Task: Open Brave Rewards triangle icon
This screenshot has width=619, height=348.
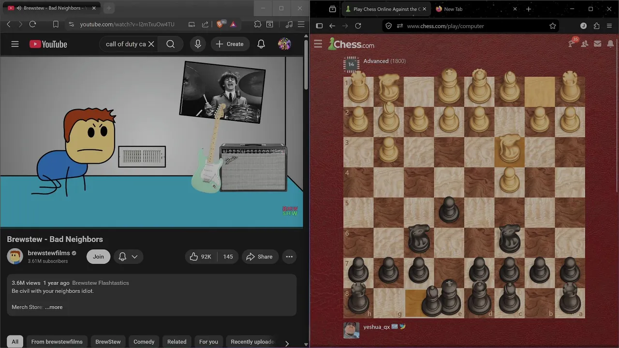Action: click(233, 24)
